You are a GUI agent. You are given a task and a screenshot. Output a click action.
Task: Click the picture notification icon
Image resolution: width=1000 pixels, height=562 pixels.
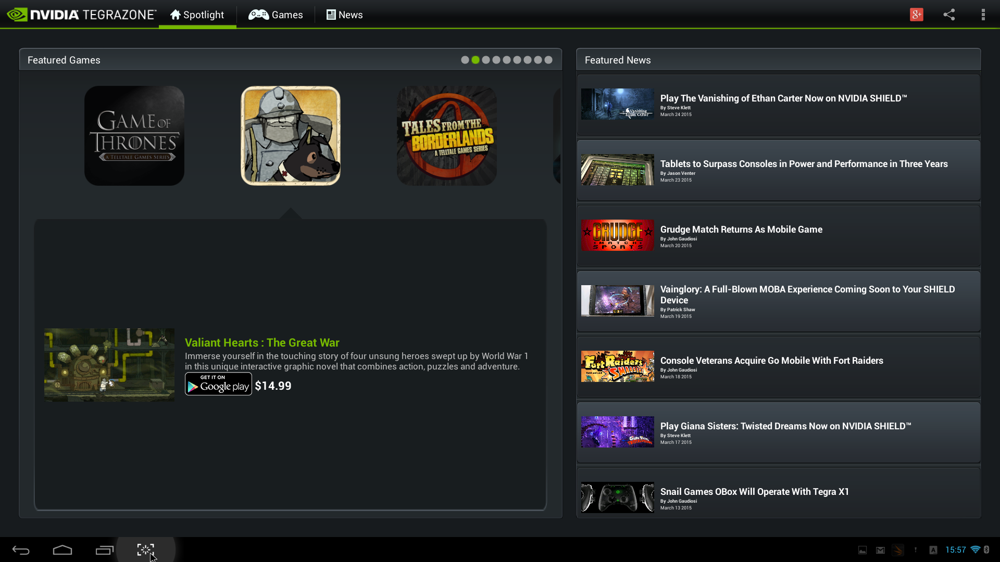click(x=863, y=550)
